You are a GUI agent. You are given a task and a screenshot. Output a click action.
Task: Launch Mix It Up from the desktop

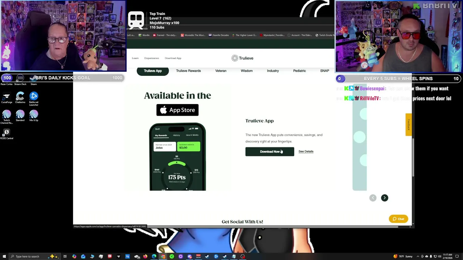coord(34,116)
